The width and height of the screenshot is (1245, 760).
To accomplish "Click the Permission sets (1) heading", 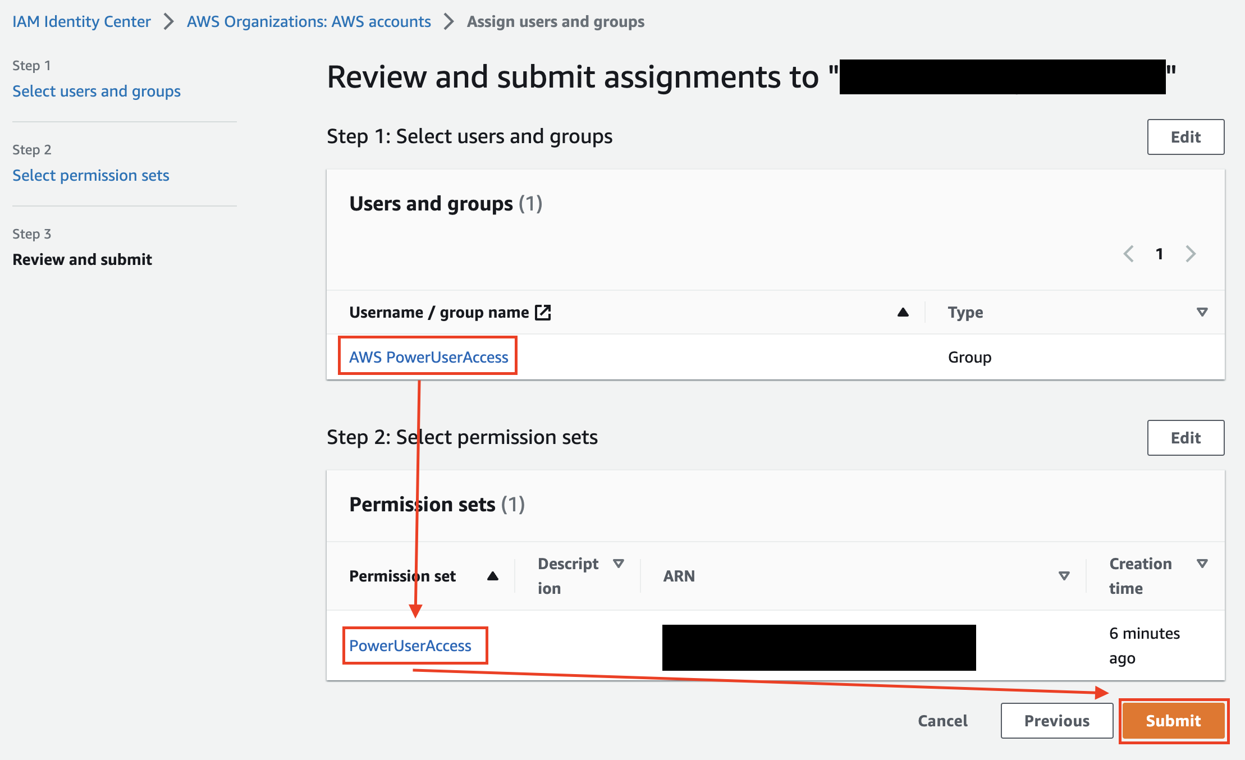I will tap(437, 504).
